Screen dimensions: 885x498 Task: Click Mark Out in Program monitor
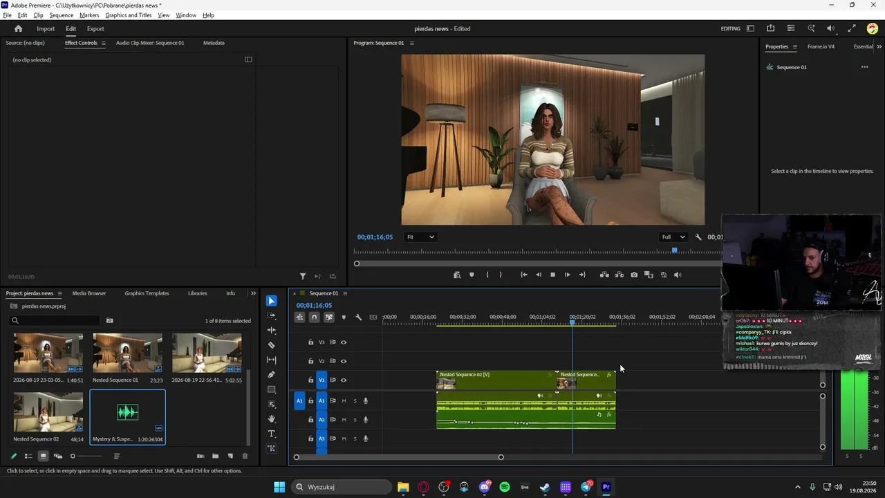(x=501, y=275)
